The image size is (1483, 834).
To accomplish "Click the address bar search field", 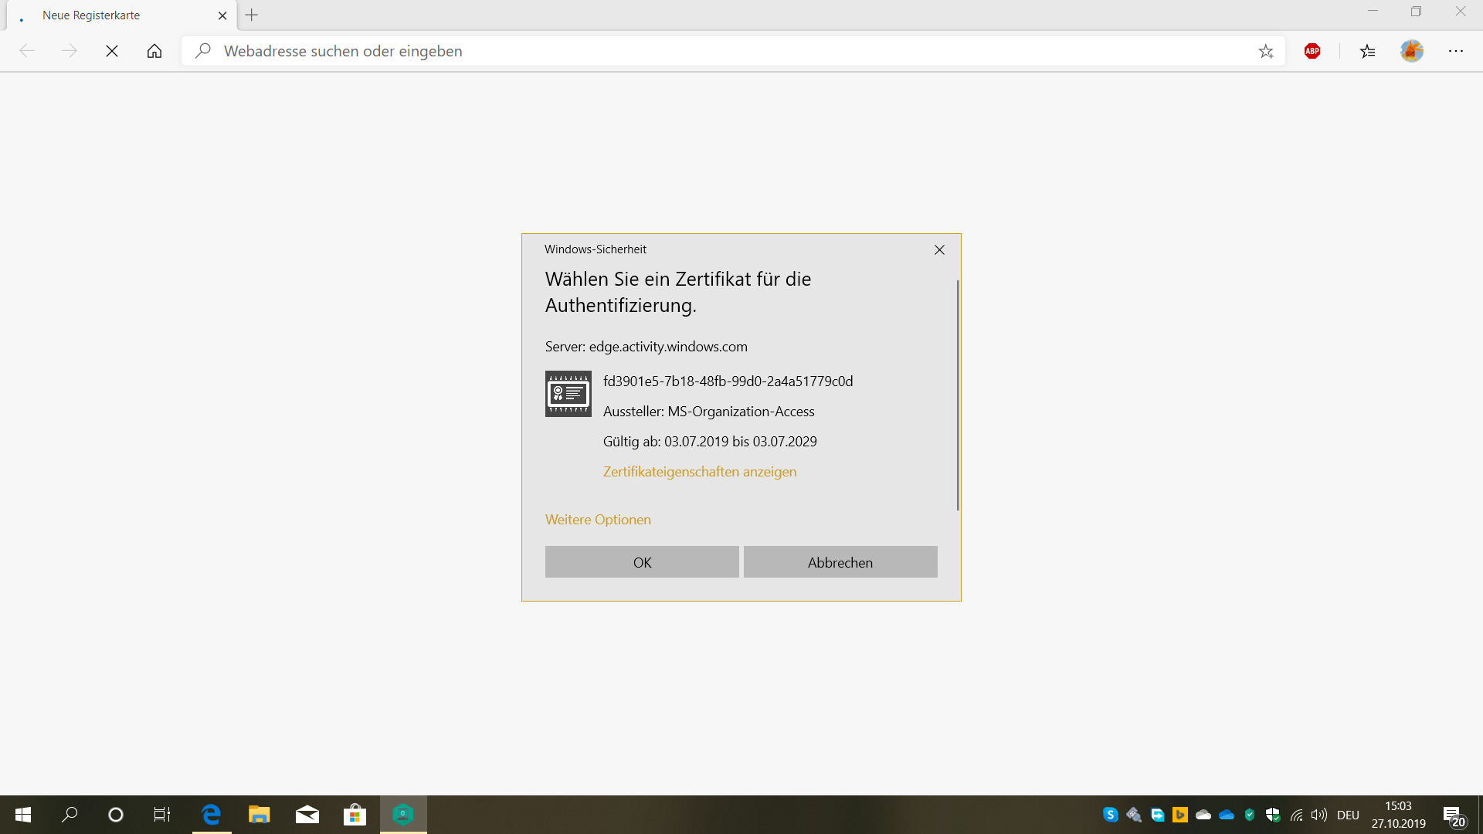I will pos(733,51).
